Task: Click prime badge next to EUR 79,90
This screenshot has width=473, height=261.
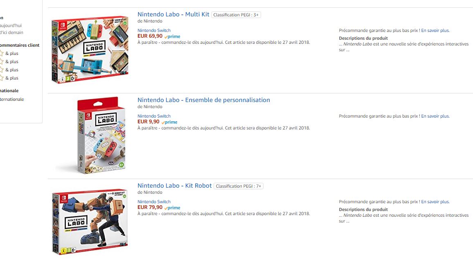Action: [x=172, y=208]
